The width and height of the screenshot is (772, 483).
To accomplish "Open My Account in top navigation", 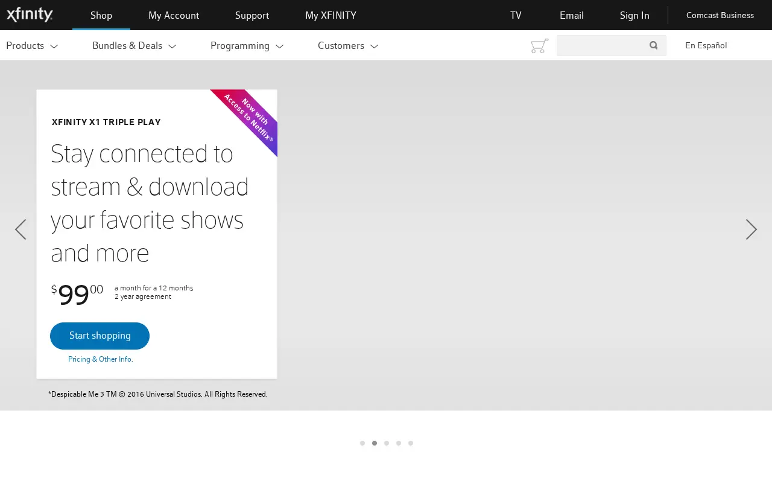I will (x=174, y=15).
